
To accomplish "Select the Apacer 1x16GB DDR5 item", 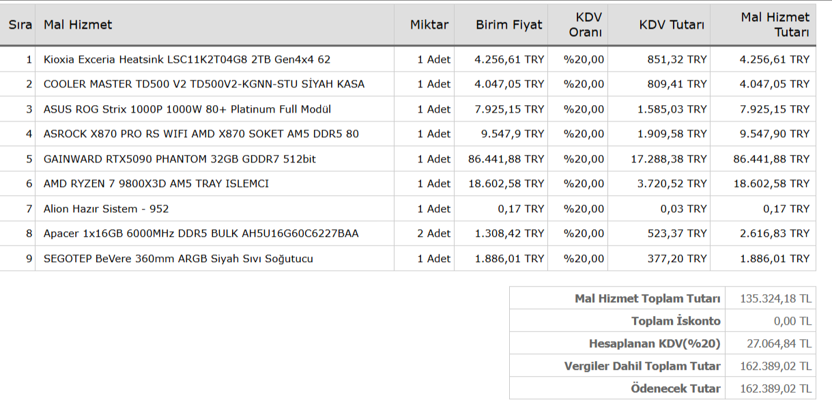I will [201, 233].
